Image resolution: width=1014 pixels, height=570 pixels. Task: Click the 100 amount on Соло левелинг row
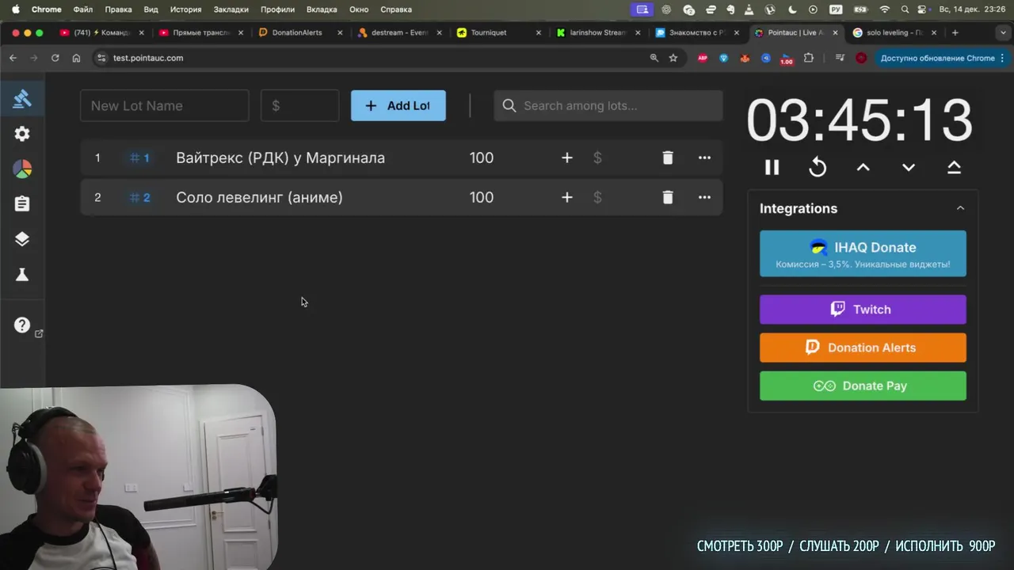pos(482,197)
